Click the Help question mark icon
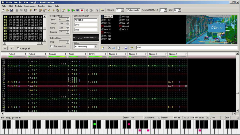The image size is (240, 135). (31, 10)
